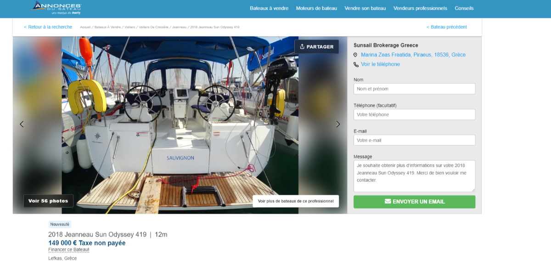This screenshot has height=261, width=551.
Task: Open the Conseils menu item
Action: [464, 8]
